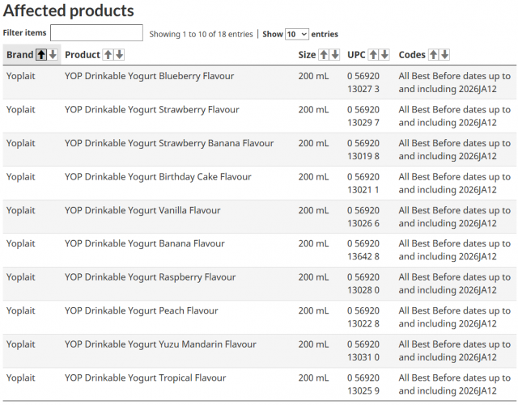Sort Codes column descending with down arrow
Screen dimensions: 518x405
tap(444, 55)
